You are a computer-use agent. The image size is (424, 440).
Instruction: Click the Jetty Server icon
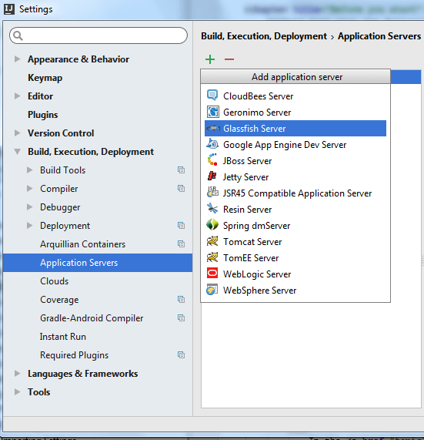click(x=212, y=176)
